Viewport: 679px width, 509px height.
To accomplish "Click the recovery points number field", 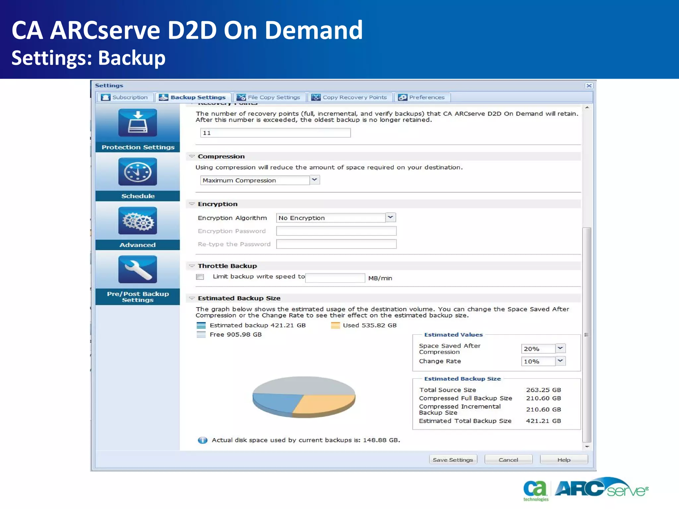I will [276, 133].
